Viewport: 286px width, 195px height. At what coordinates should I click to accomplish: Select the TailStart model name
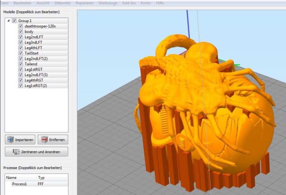click(32, 53)
